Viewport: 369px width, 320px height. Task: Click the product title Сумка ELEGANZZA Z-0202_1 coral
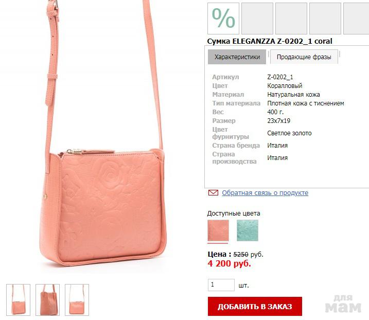(x=270, y=41)
